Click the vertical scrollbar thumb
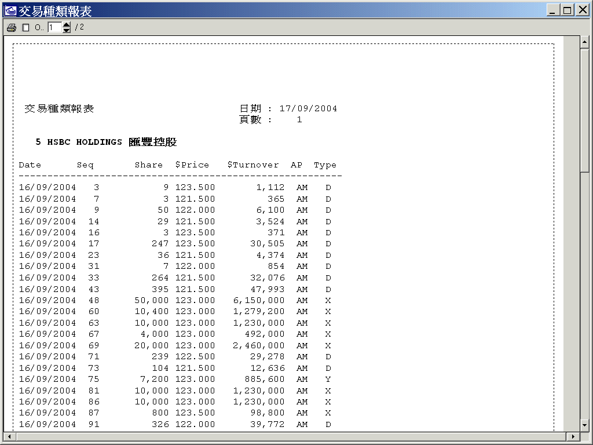This screenshot has width=593, height=445. 585,110
